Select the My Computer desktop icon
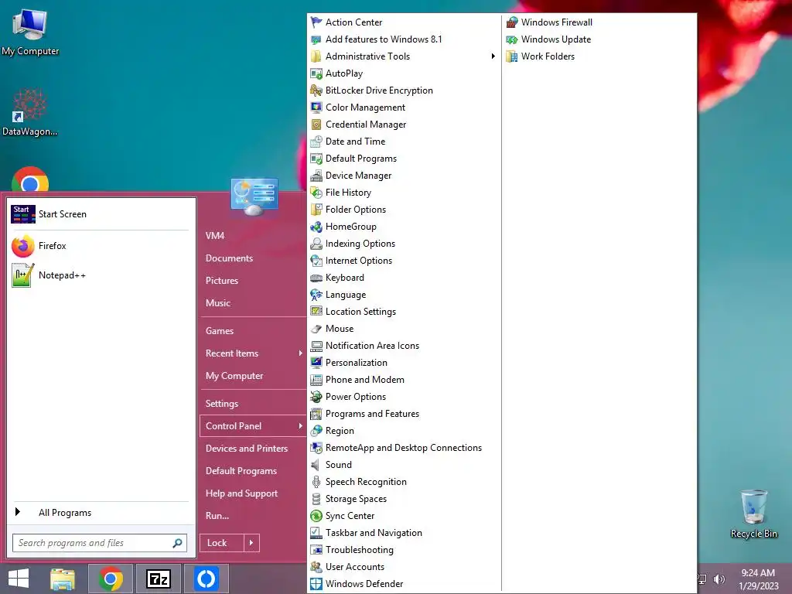 30,32
